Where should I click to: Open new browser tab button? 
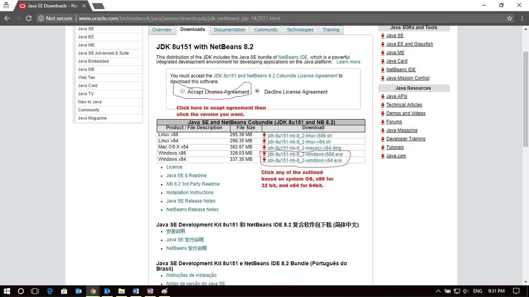(x=98, y=6)
